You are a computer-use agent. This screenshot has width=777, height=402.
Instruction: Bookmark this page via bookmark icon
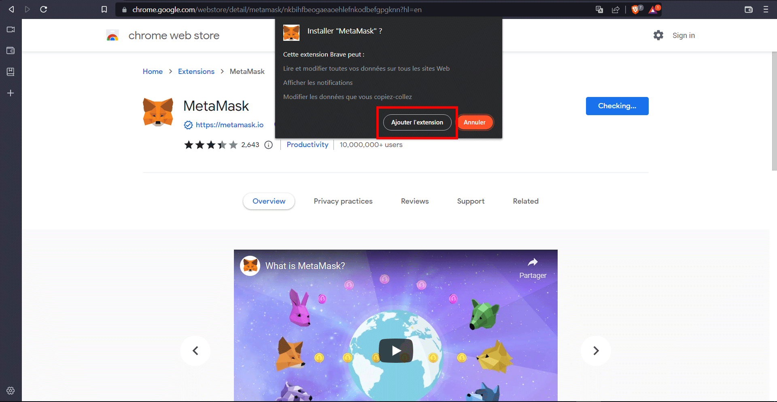104,9
